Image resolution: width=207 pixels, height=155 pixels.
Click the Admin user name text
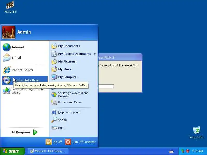click(24, 32)
